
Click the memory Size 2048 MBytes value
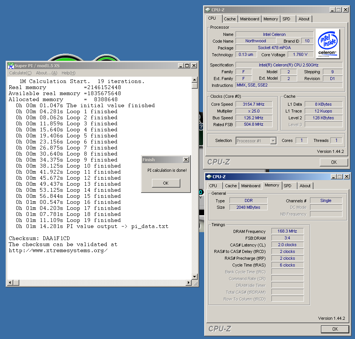coord(248,207)
